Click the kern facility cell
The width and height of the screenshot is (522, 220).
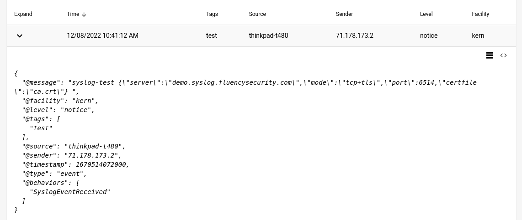point(478,36)
